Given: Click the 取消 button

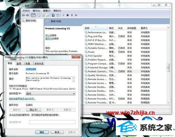Looking at the screenshot, I should tap(57, 132).
